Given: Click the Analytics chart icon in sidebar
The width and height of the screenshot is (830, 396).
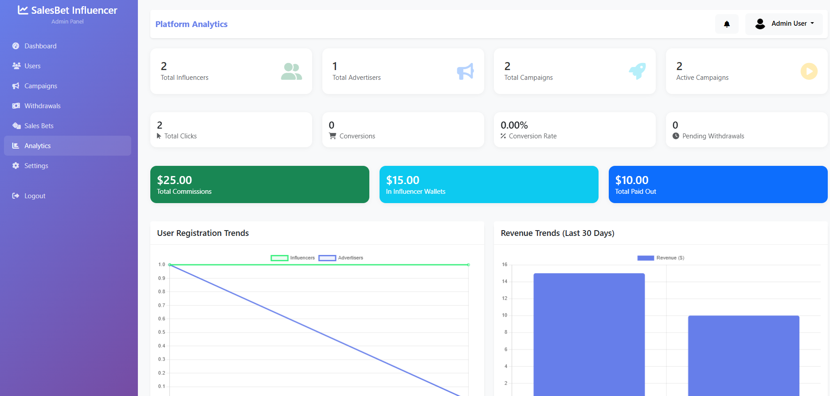Looking at the screenshot, I should point(16,146).
